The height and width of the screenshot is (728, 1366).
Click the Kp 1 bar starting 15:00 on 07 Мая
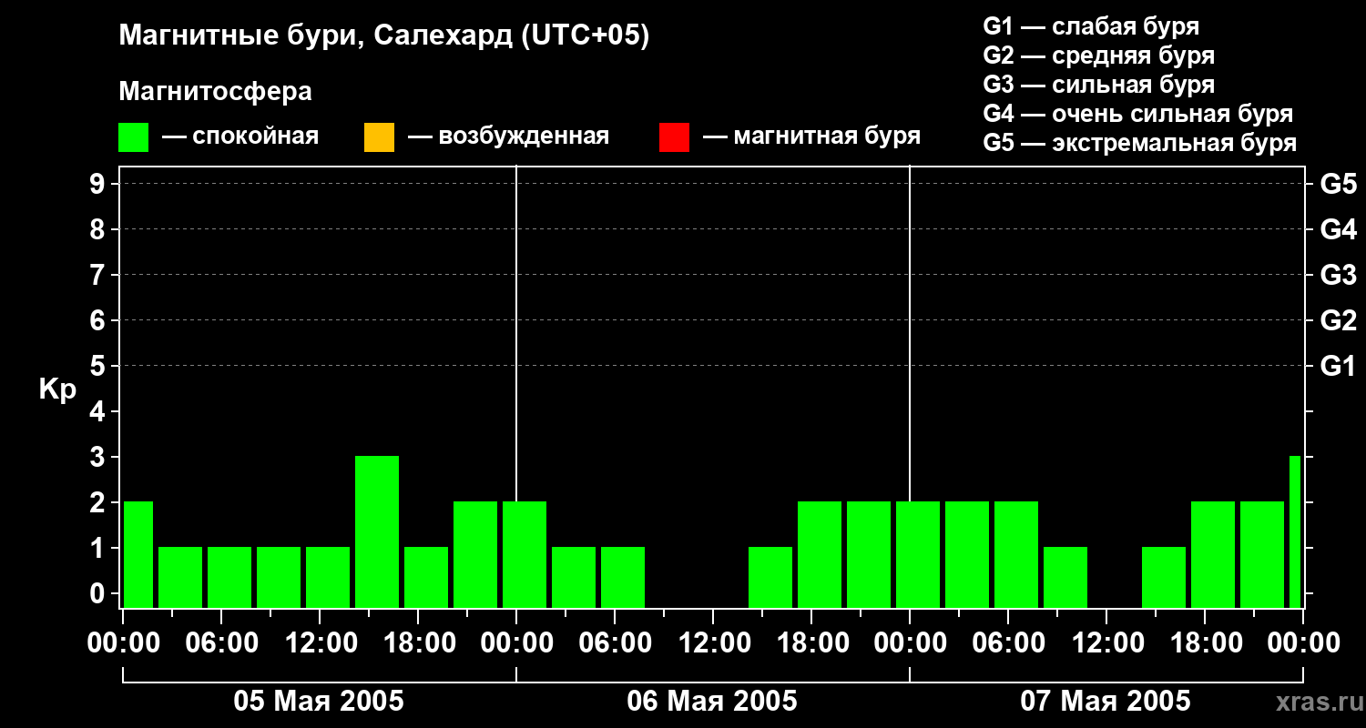pyautogui.click(x=1164, y=577)
